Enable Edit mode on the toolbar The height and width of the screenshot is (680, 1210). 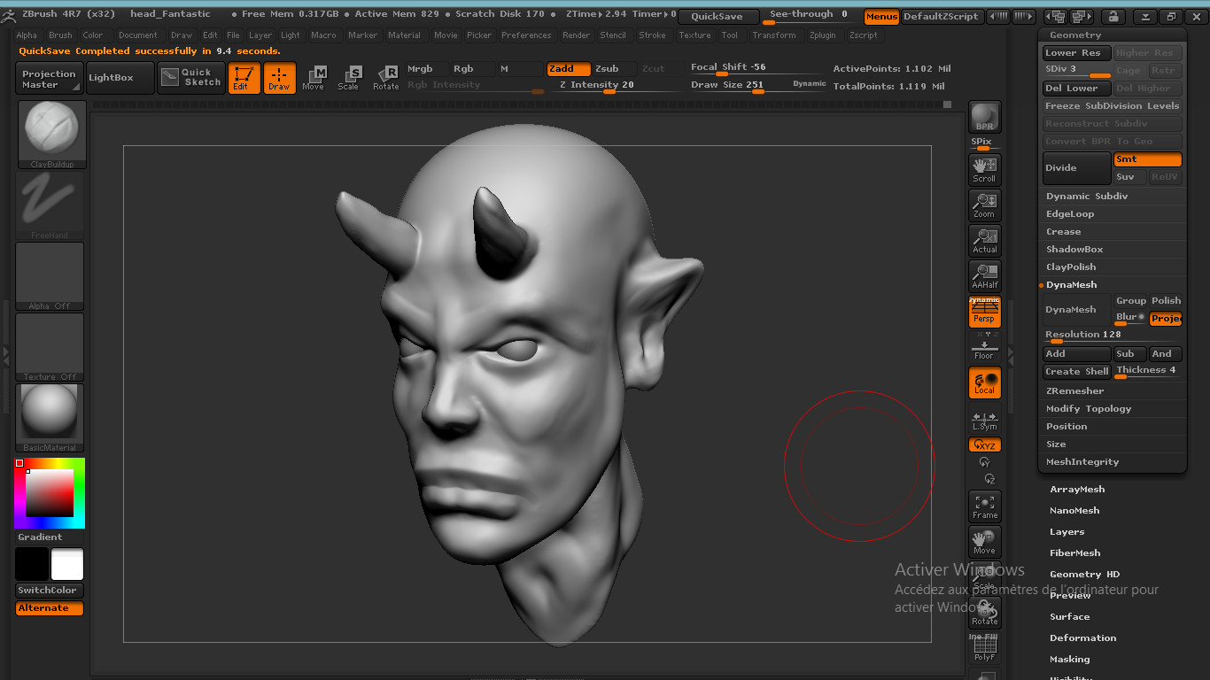click(243, 78)
